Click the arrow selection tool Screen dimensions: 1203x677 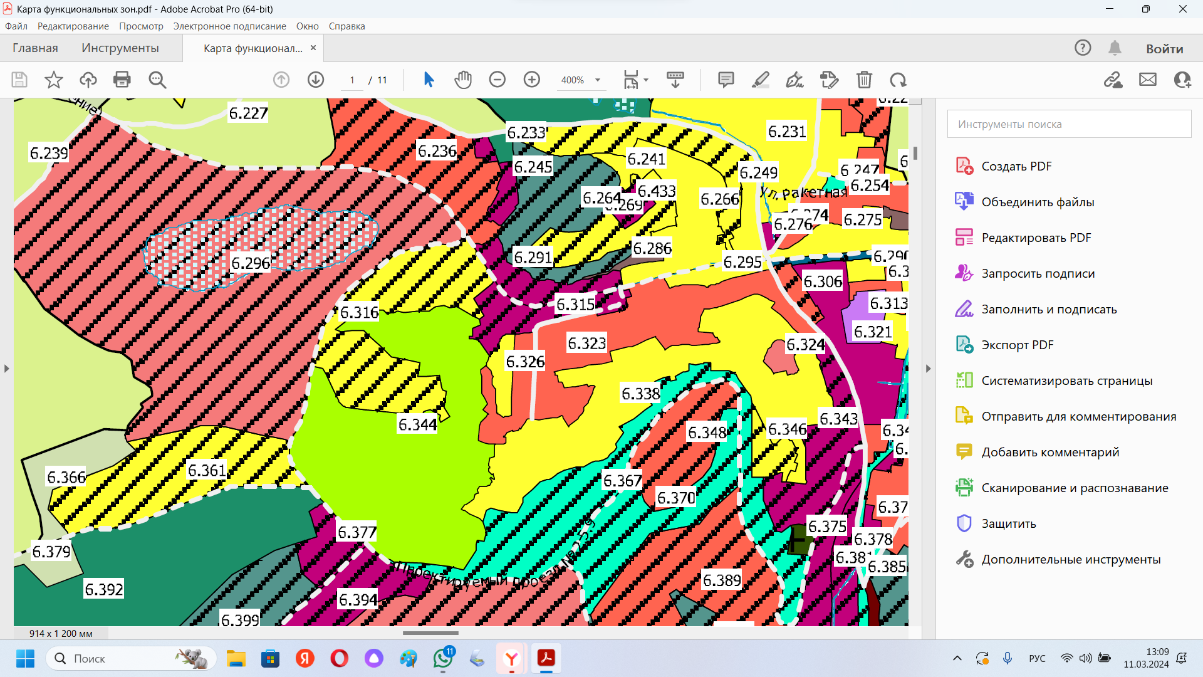[x=429, y=80]
